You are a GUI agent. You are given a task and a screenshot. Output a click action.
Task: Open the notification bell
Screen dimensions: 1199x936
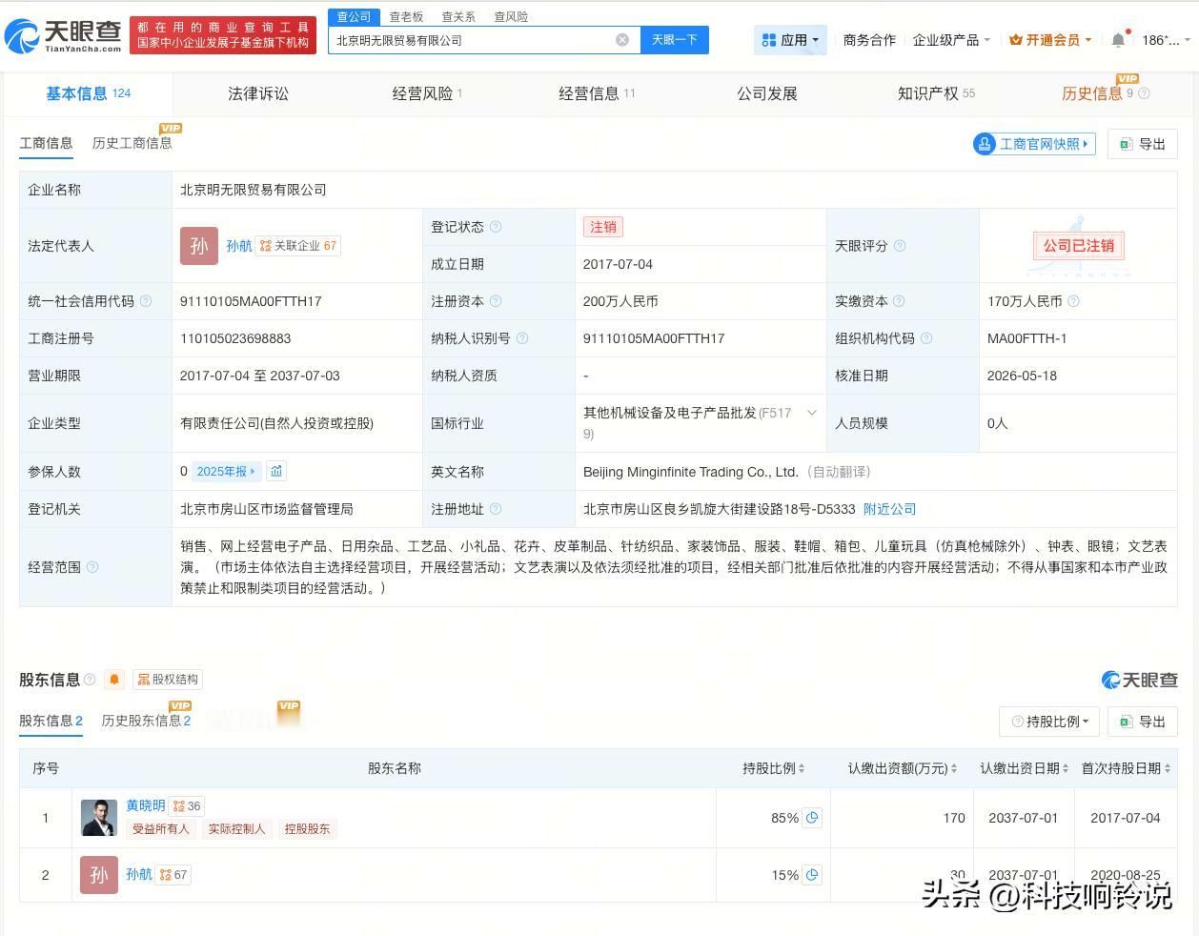(x=1118, y=40)
